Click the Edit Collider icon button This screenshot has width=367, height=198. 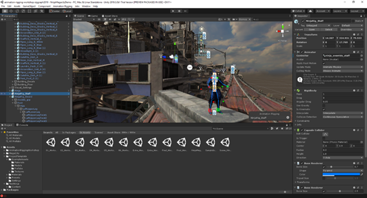[326, 134]
